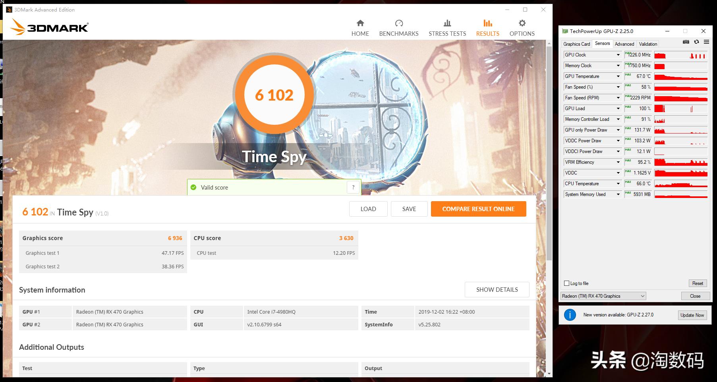Viewport: 717px width, 382px height.
Task: Click the SHOW DETAILS button
Action: pyautogui.click(x=497, y=289)
